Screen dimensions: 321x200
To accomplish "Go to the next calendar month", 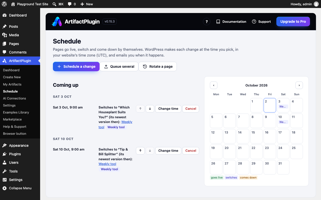I will tap(299, 85).
